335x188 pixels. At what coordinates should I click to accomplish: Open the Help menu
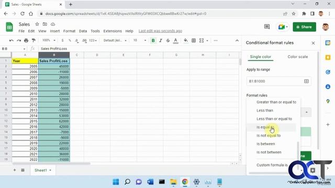(x=129, y=31)
